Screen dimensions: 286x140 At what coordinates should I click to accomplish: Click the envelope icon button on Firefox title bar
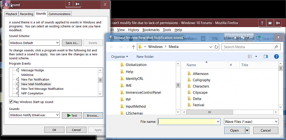click(270, 23)
